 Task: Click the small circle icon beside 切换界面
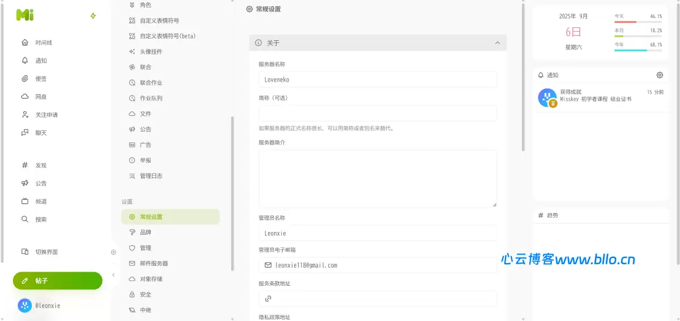[x=113, y=252]
